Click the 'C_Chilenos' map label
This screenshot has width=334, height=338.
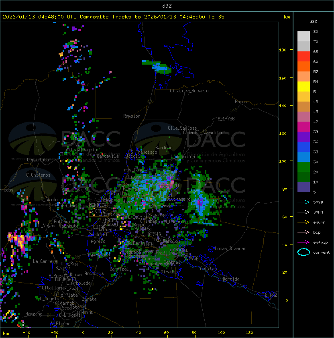tap(38, 175)
